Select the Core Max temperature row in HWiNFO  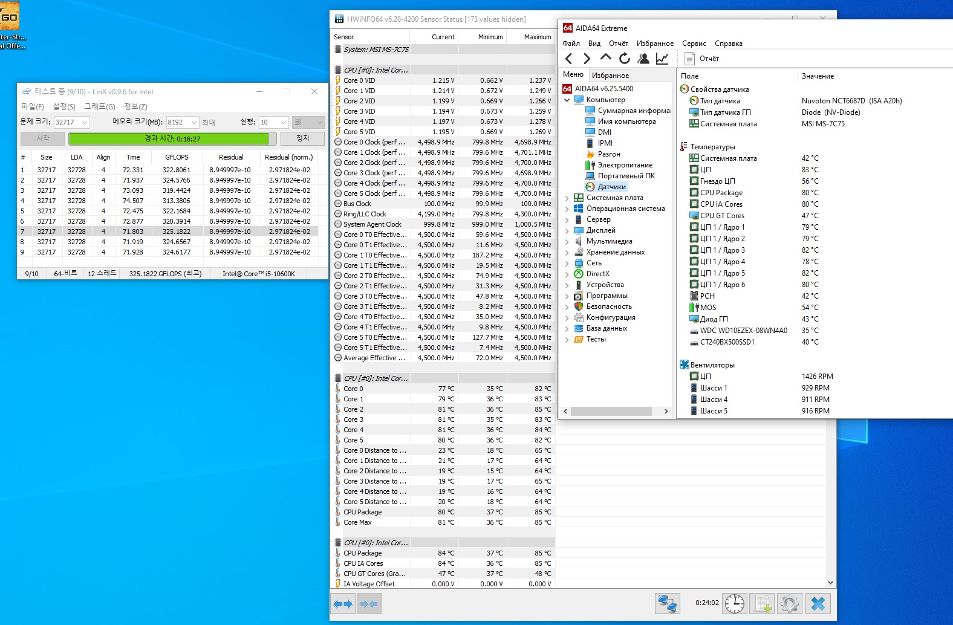click(443, 522)
